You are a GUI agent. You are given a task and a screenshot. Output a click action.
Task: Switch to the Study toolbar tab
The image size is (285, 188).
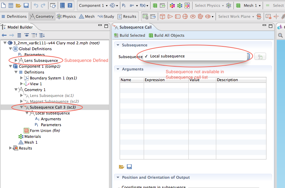(106, 16)
